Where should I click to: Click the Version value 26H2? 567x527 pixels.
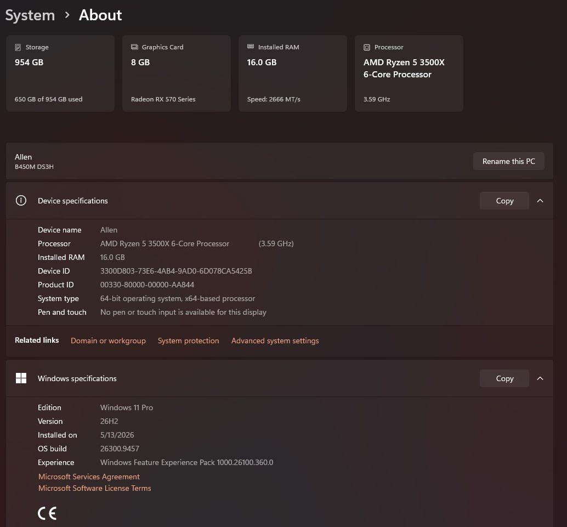tap(109, 421)
